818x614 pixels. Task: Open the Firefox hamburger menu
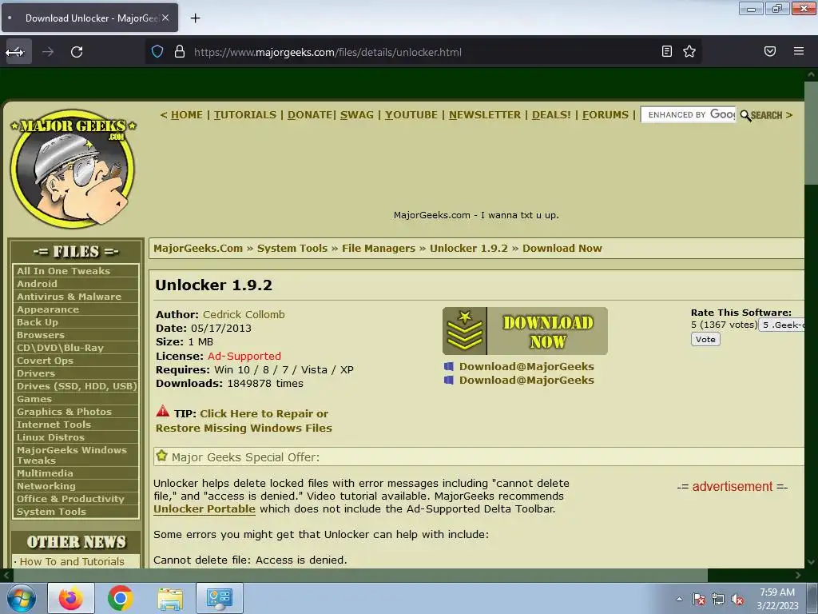798,51
